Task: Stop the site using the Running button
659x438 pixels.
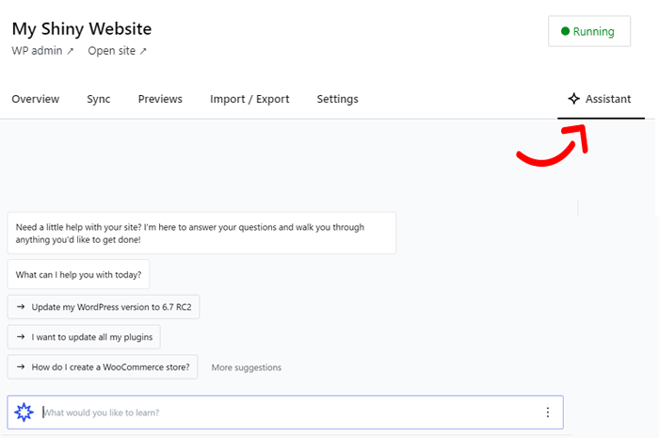Action: point(589,31)
